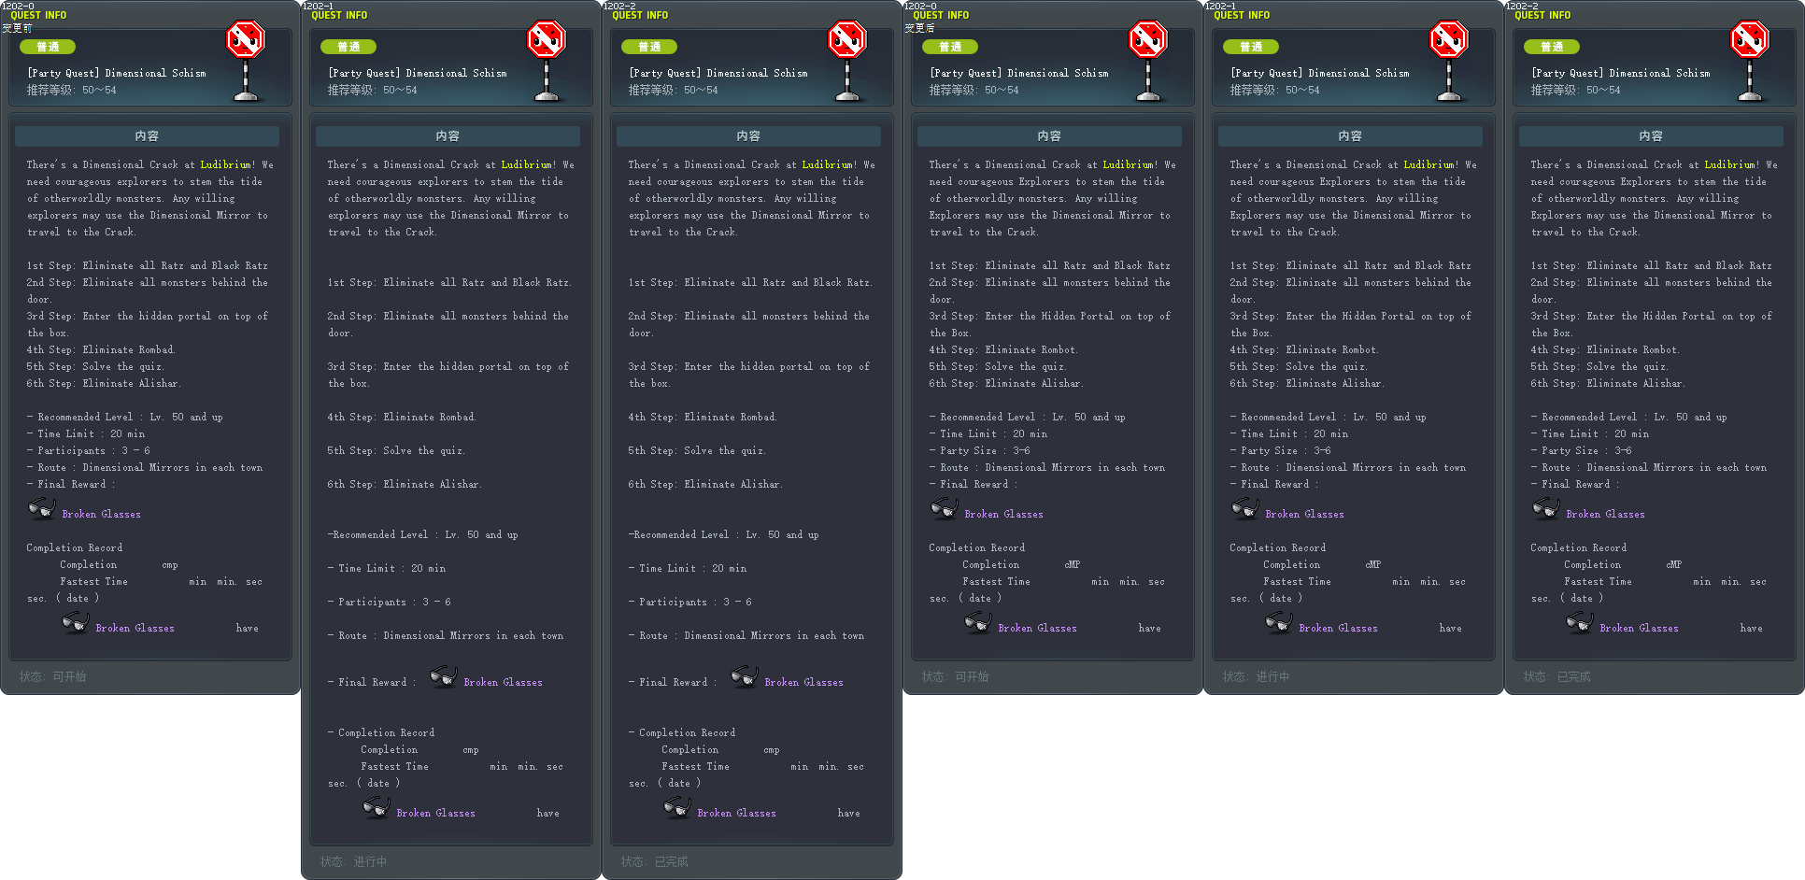The height and width of the screenshot is (880, 1805).
Task: Click the 状态: 进行中 status in the second panel
Action: tap(353, 861)
